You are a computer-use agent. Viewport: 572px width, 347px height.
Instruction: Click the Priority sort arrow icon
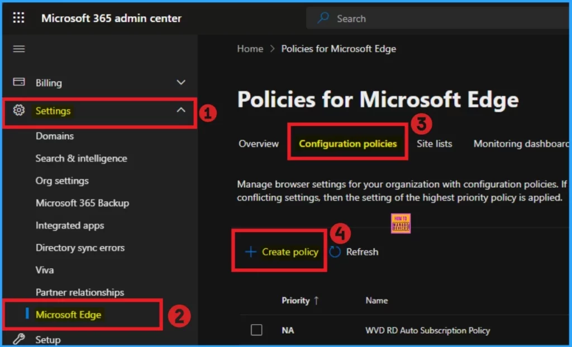point(316,300)
